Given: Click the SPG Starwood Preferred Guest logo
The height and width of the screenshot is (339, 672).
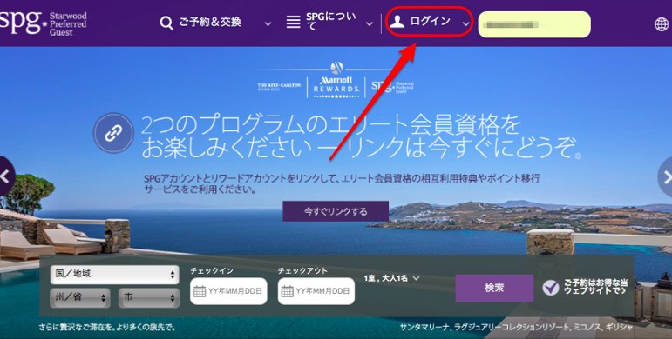Looking at the screenshot, I should (44, 23).
